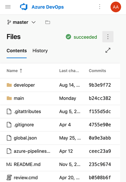
Task: Click the azure-pipelines YAML file icon
Action: 9,151
